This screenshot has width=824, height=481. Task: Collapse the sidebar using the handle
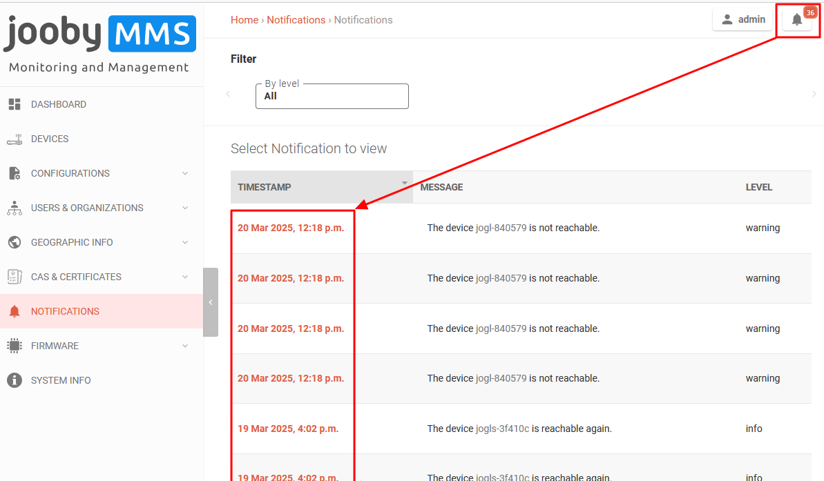[x=211, y=302]
